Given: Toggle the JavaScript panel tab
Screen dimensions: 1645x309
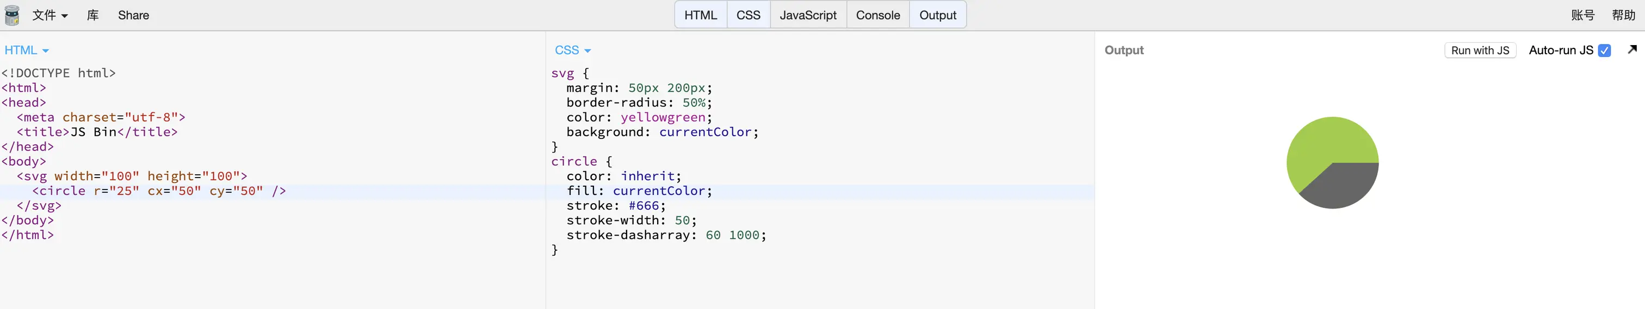Looking at the screenshot, I should tap(808, 15).
